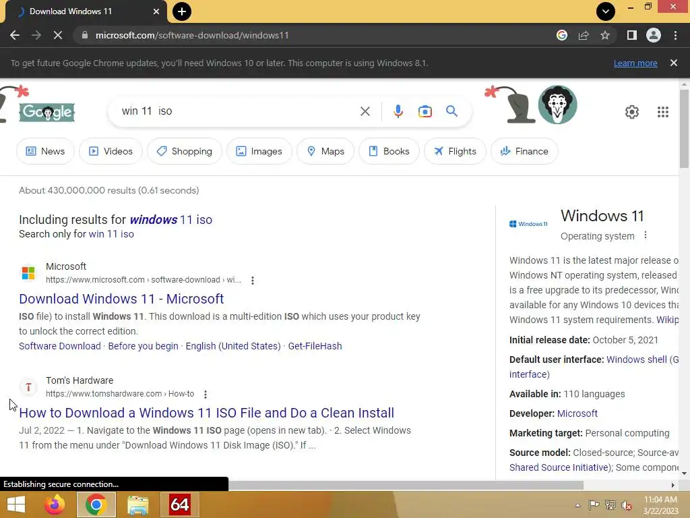Open Before you begin sitelink
The height and width of the screenshot is (518, 690).
143,346
